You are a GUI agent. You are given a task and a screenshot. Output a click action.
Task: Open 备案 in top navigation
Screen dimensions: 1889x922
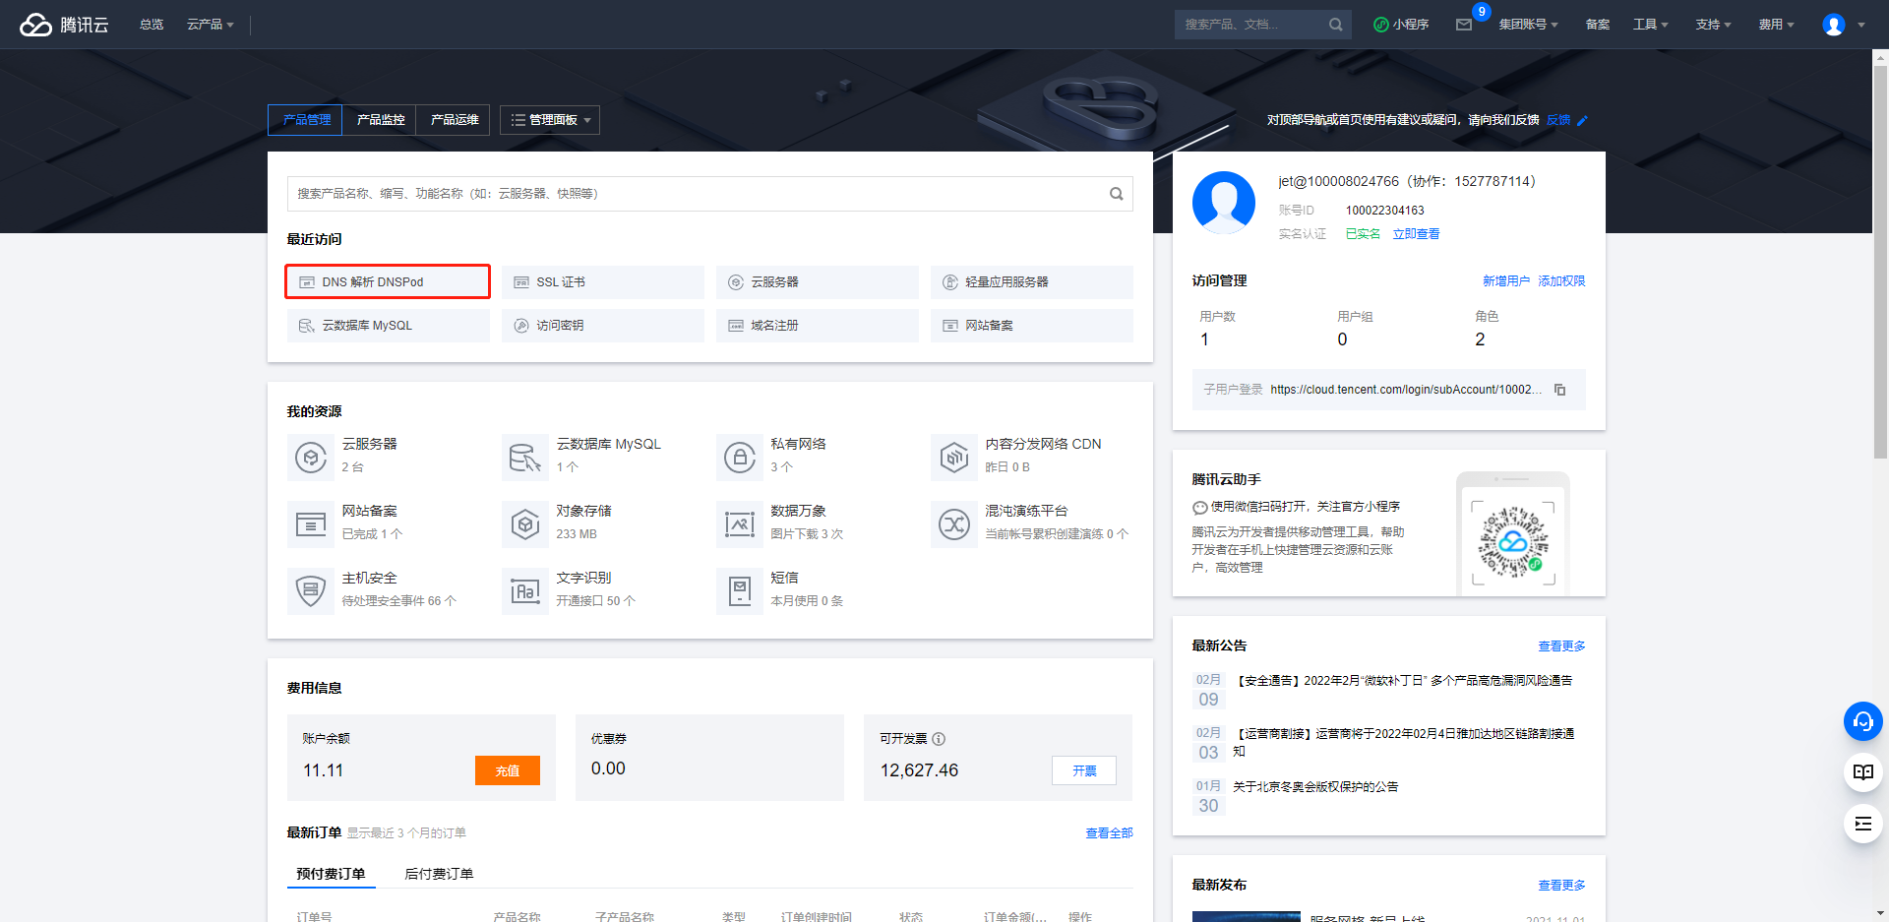click(x=1598, y=25)
